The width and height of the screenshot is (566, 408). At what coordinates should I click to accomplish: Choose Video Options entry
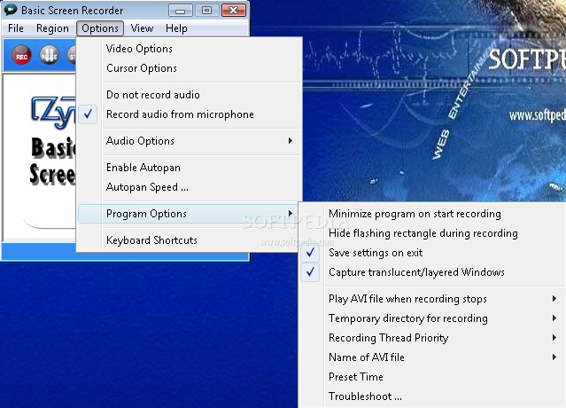coord(190,49)
